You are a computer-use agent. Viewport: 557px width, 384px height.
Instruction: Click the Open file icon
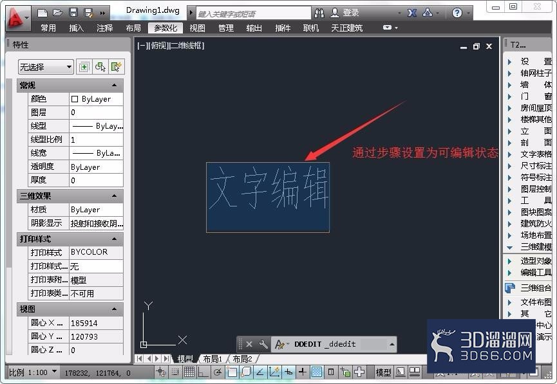(x=57, y=13)
